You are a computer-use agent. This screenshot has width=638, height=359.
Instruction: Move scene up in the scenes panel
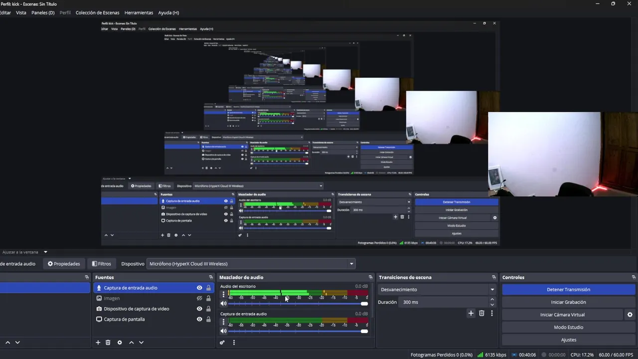[x=7, y=343]
